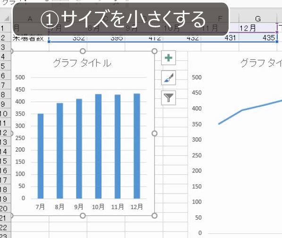Image resolution: width=282 pixels, height=238 pixels.
Task: Open the Chart Elements plus button
Action: point(169,58)
